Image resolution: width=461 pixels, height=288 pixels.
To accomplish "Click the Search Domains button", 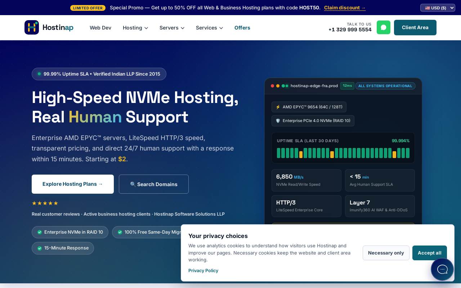I will (x=154, y=184).
